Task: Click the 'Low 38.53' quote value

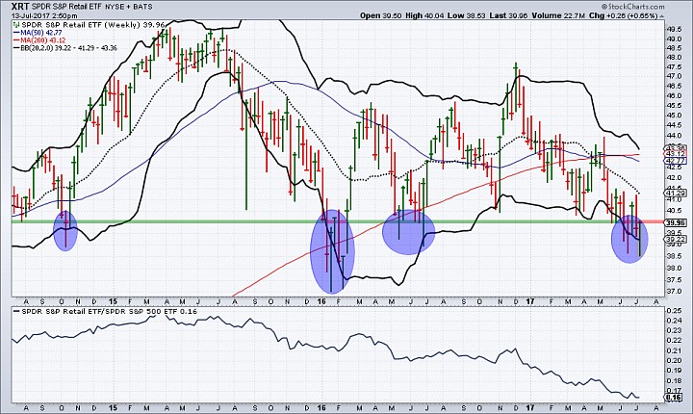Action: pos(465,15)
